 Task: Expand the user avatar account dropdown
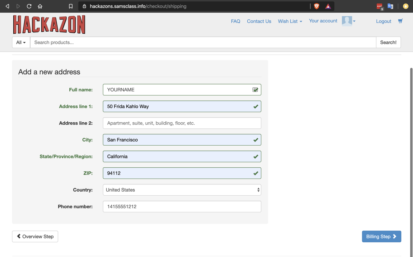[x=349, y=21]
